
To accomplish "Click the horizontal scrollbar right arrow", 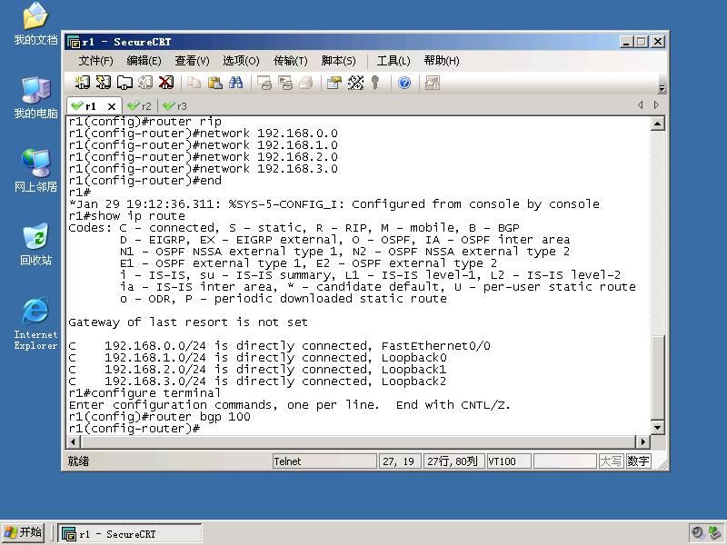I will coord(642,442).
